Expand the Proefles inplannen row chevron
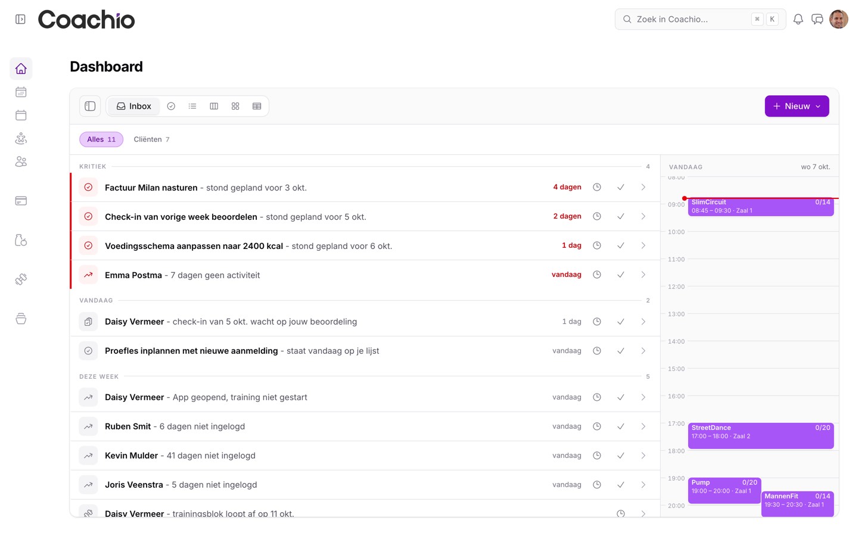 [x=643, y=351]
